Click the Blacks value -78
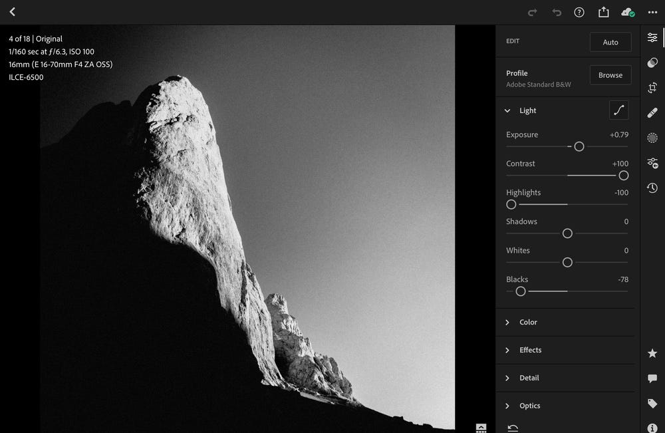Viewport: 665px width, 433px height. (623, 279)
